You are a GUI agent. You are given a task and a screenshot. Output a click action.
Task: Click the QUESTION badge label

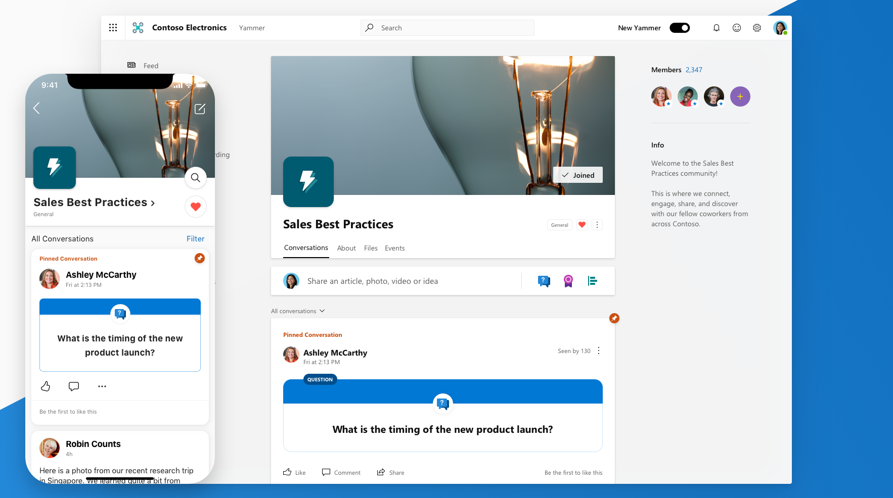[x=320, y=379]
